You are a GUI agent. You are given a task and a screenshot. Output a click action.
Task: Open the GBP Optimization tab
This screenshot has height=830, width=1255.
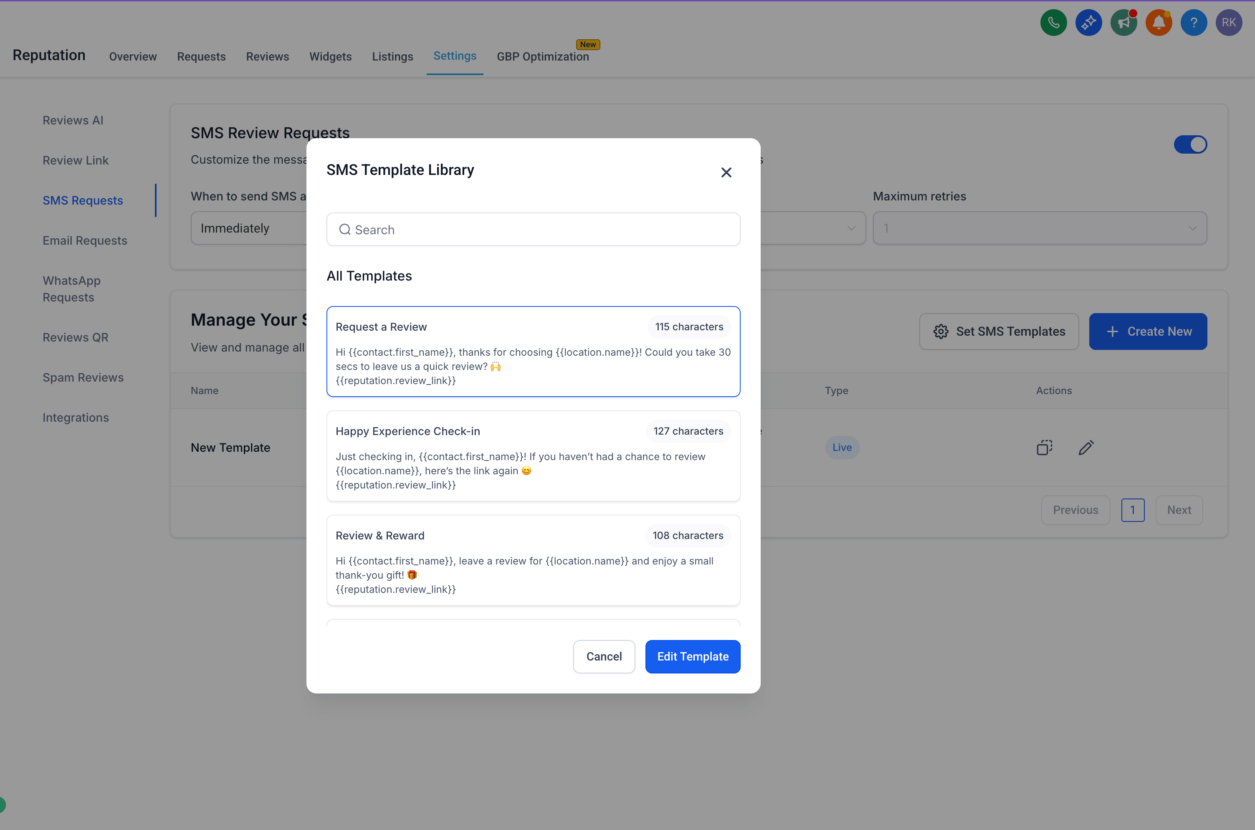[543, 57]
